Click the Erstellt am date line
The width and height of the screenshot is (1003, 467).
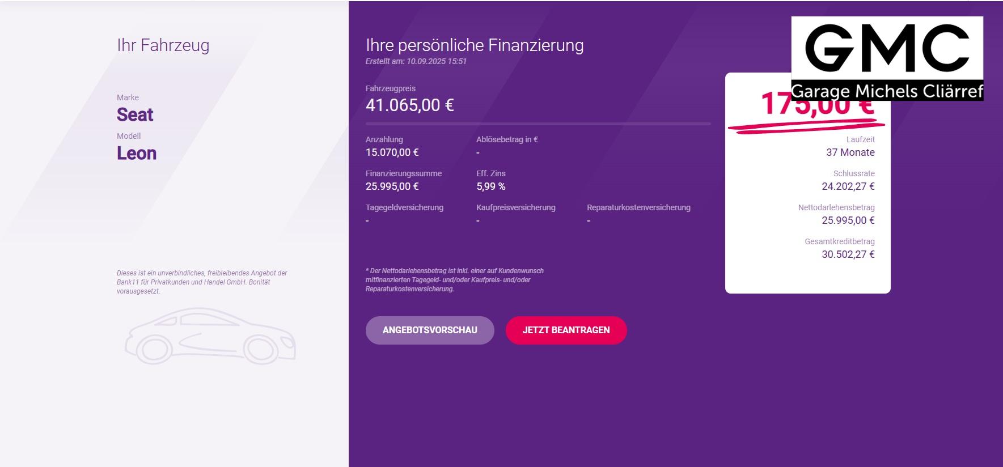click(x=416, y=61)
